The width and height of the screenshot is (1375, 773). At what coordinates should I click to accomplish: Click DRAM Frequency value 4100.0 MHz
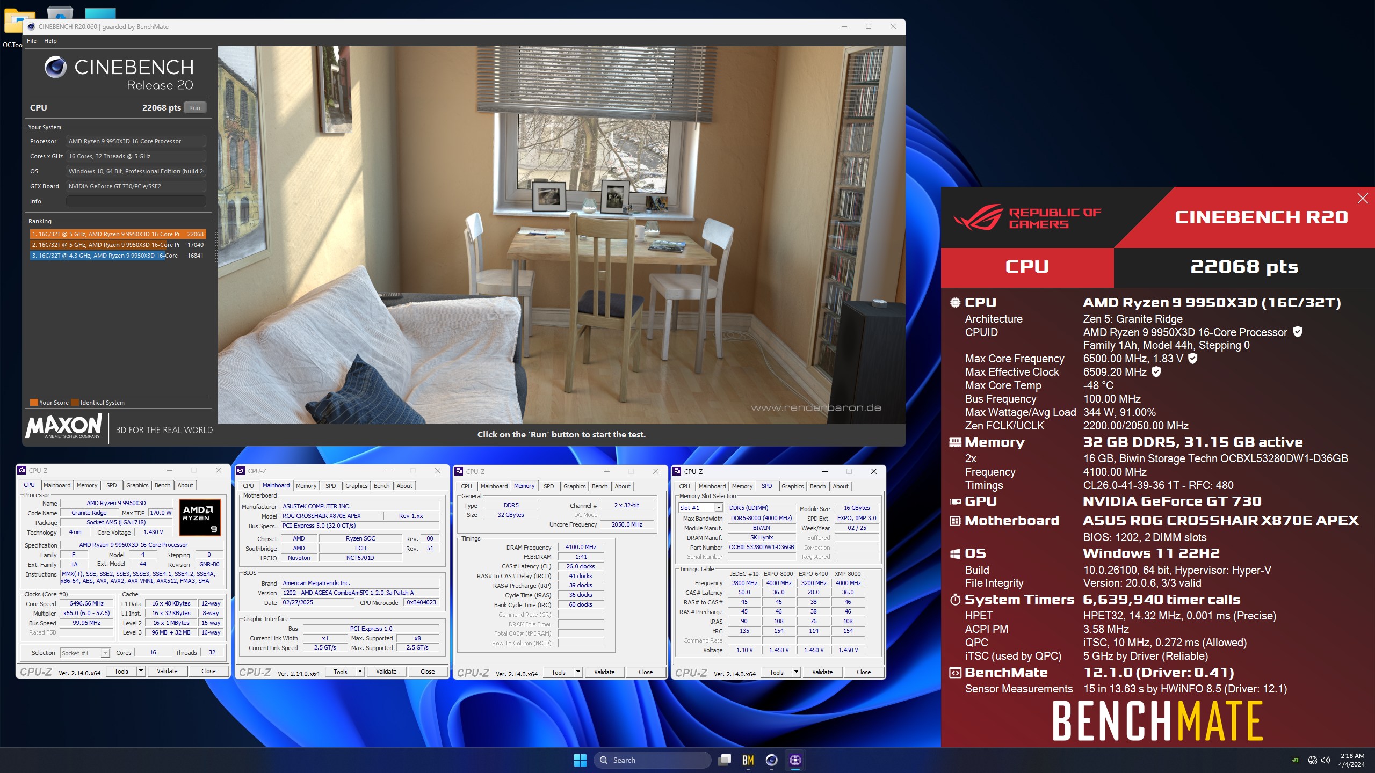click(580, 547)
